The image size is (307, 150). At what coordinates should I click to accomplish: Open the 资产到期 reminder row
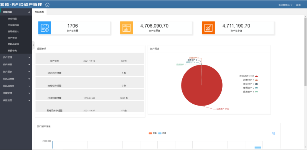[90, 59]
